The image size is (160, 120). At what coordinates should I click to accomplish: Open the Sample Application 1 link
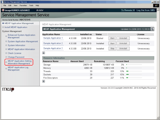[x=53, y=38]
